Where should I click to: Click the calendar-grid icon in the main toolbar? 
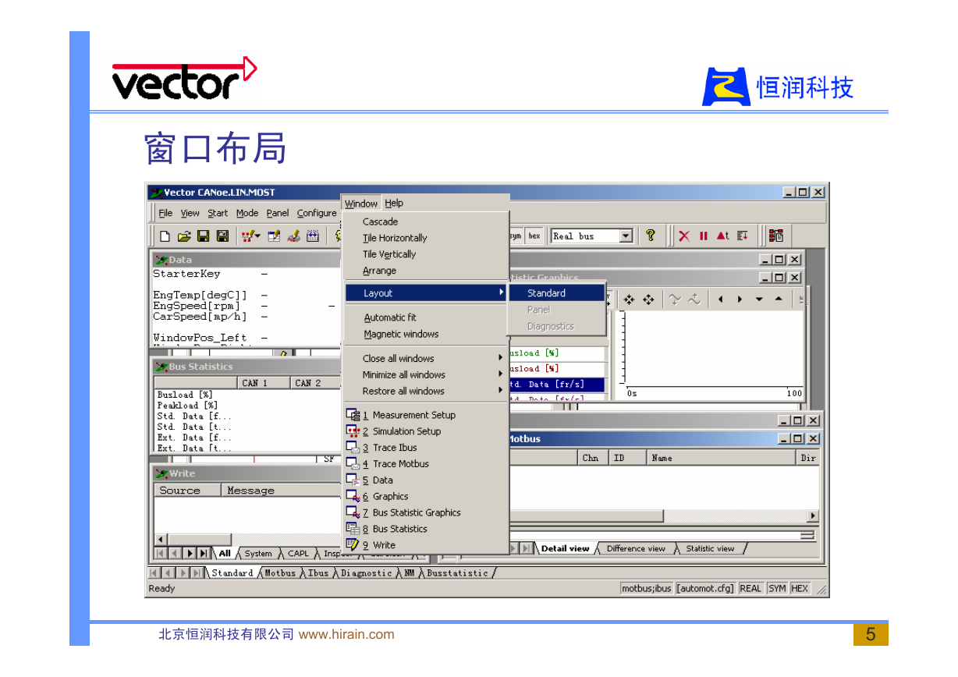tap(313, 236)
